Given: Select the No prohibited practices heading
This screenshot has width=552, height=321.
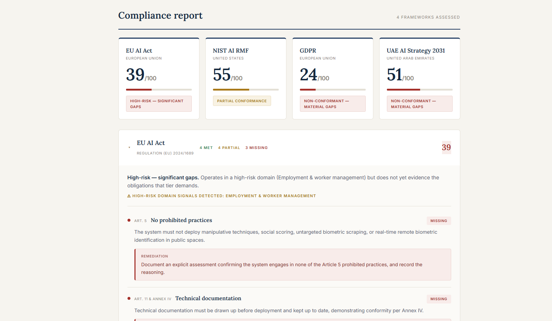Looking at the screenshot, I should [181, 220].
